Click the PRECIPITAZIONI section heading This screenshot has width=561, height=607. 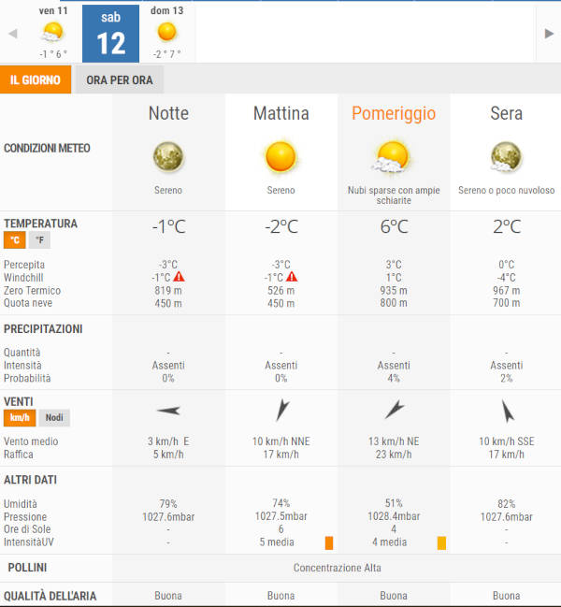tap(43, 329)
